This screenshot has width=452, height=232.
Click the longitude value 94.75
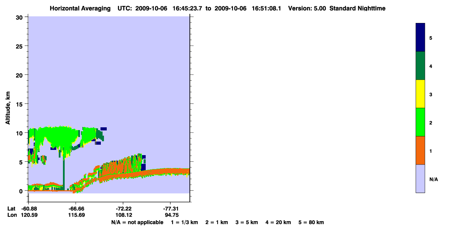coord(172,215)
